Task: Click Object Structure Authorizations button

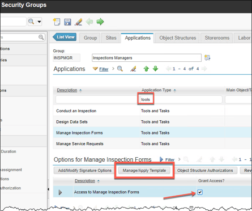Action: 205,171
